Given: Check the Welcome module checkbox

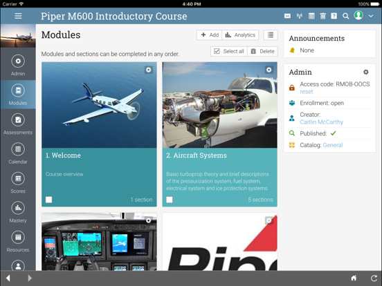Looking at the screenshot, I should (x=48, y=200).
